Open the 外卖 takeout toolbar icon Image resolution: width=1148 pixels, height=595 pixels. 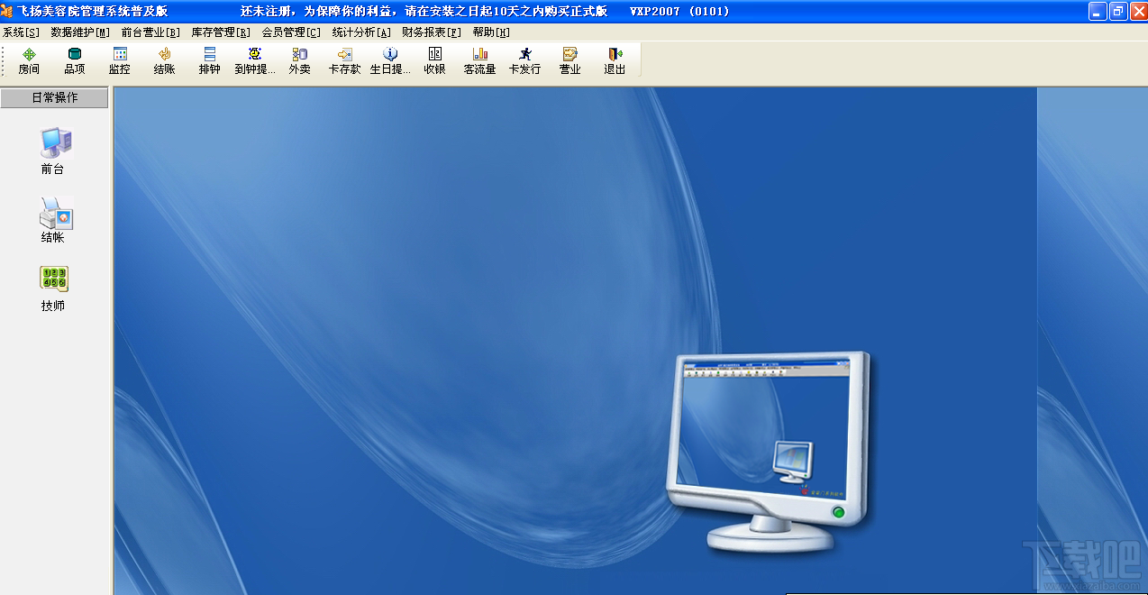pyautogui.click(x=299, y=60)
